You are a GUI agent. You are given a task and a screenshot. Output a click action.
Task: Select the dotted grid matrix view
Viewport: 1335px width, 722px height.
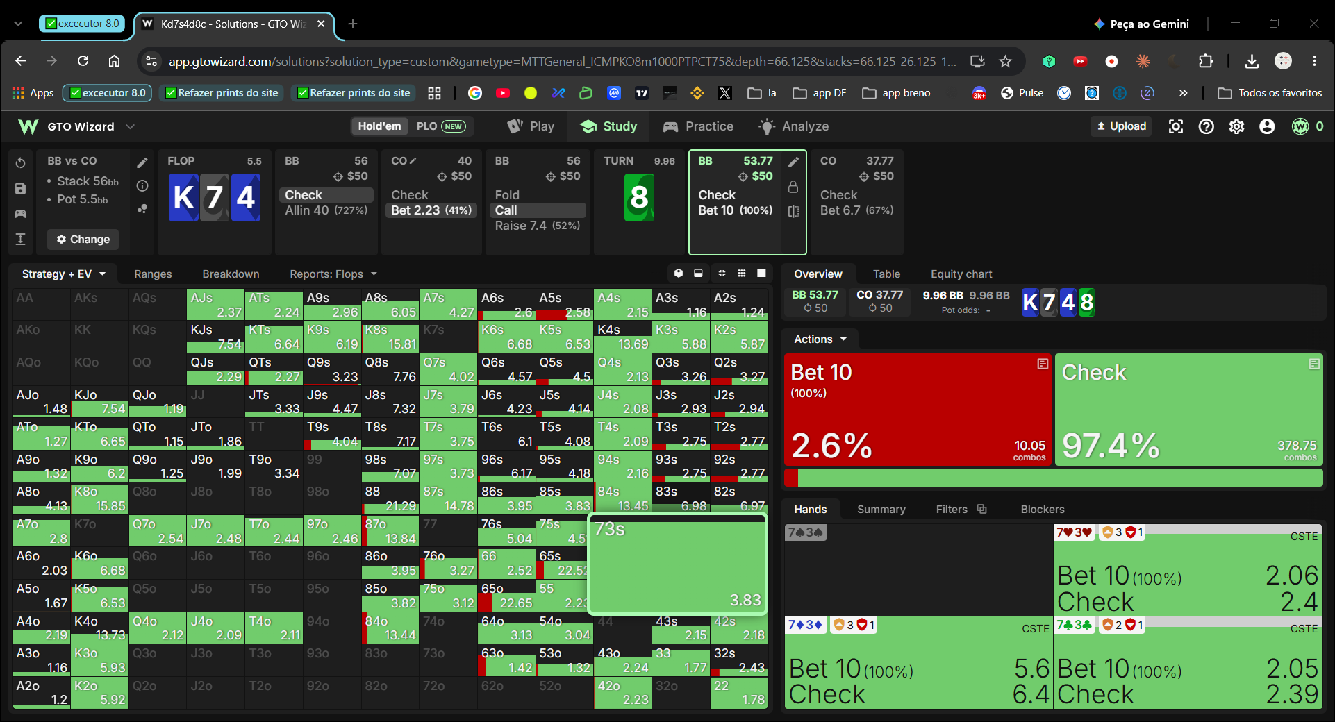click(742, 274)
